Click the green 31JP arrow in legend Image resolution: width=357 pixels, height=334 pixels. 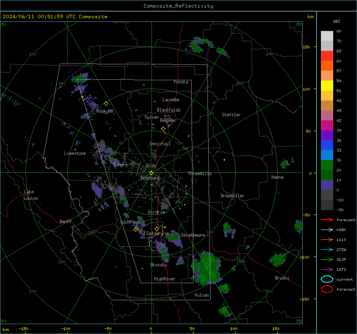click(x=327, y=259)
